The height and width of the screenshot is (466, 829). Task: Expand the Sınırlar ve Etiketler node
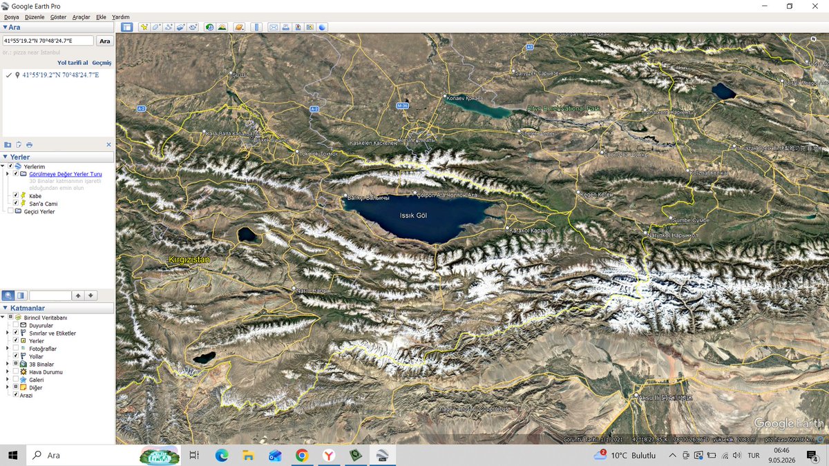tap(7, 333)
